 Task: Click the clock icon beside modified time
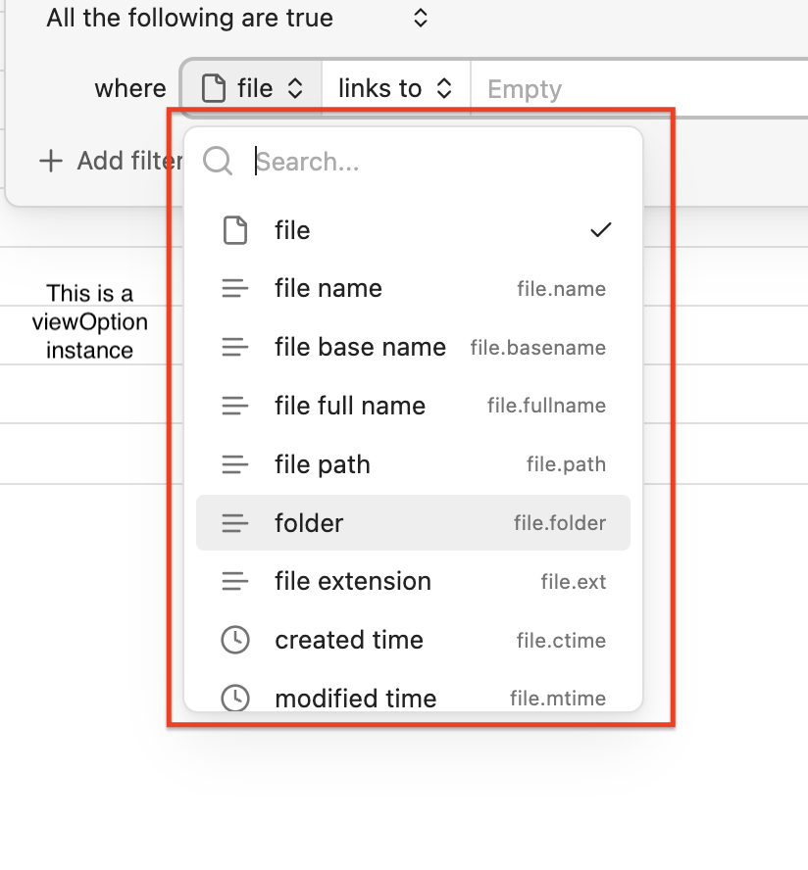tap(235, 698)
